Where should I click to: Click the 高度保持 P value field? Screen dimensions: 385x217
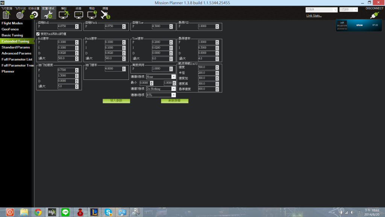click(x=161, y=69)
